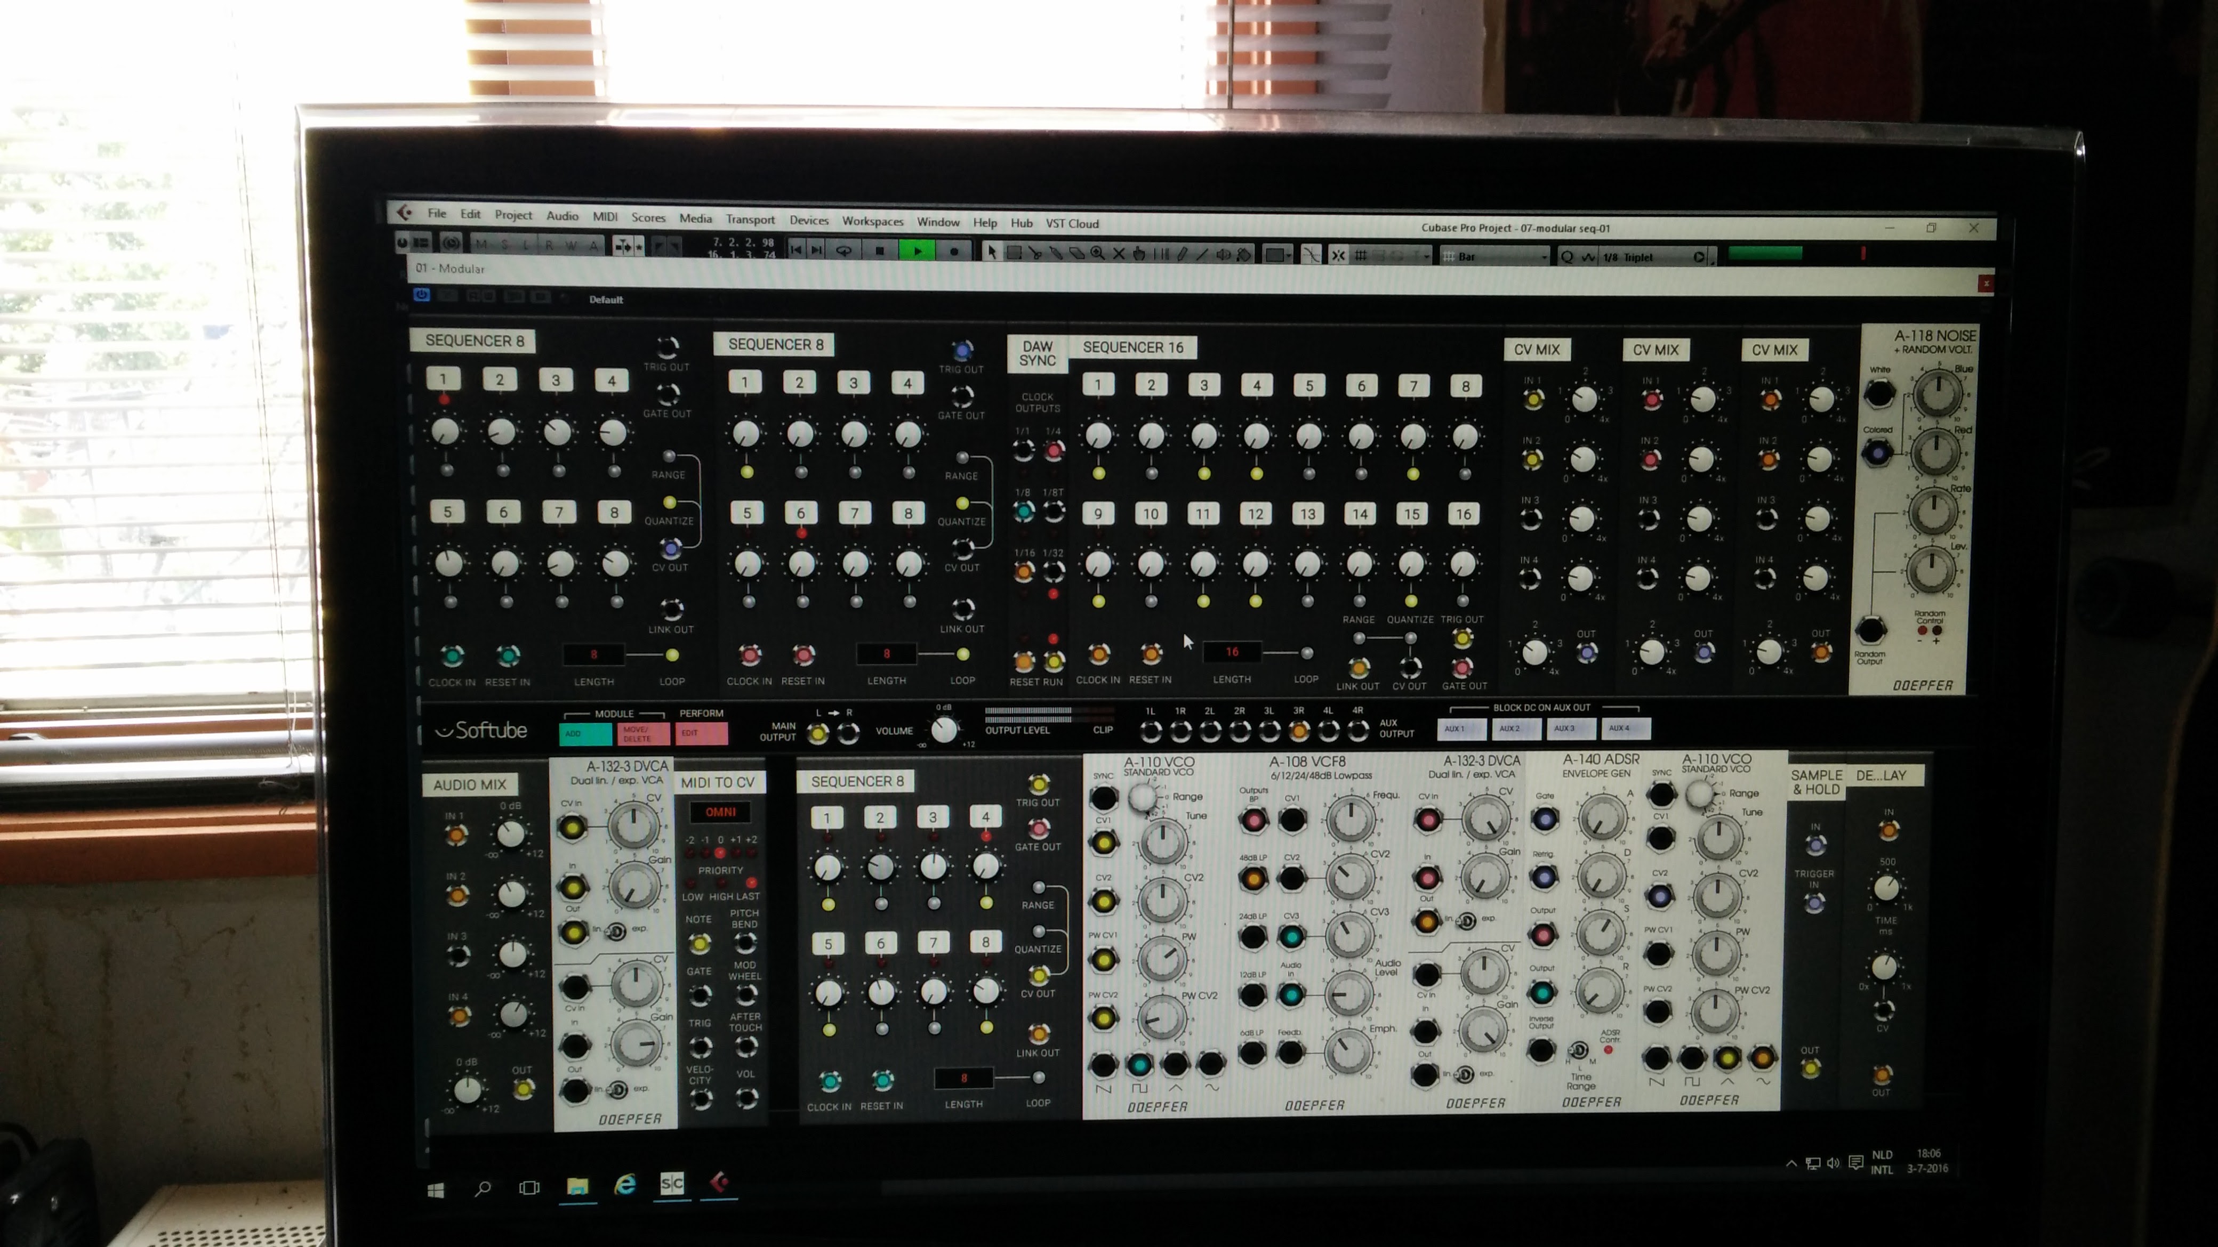Click the Play transport button
This screenshot has width=2218, height=1247.
pyautogui.click(x=917, y=252)
